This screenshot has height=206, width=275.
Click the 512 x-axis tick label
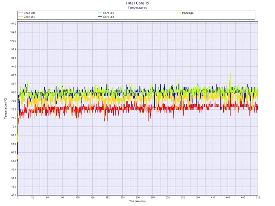click(x=258, y=197)
